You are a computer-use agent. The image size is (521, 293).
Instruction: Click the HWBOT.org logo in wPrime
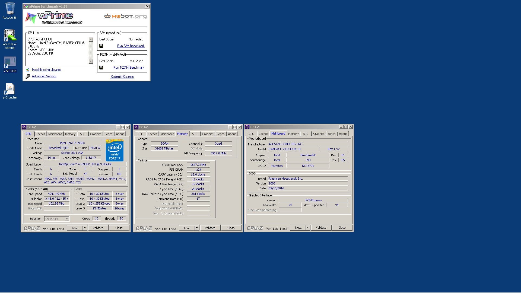(125, 16)
